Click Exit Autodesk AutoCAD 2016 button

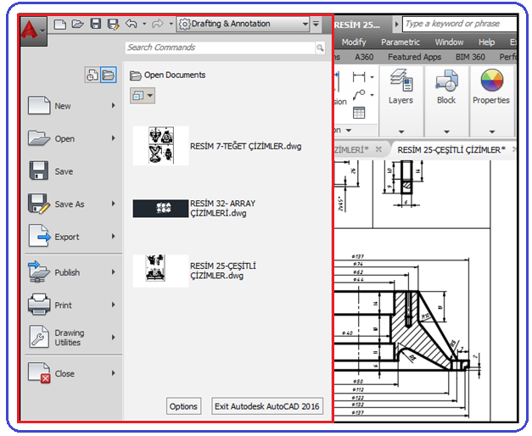pos(267,406)
